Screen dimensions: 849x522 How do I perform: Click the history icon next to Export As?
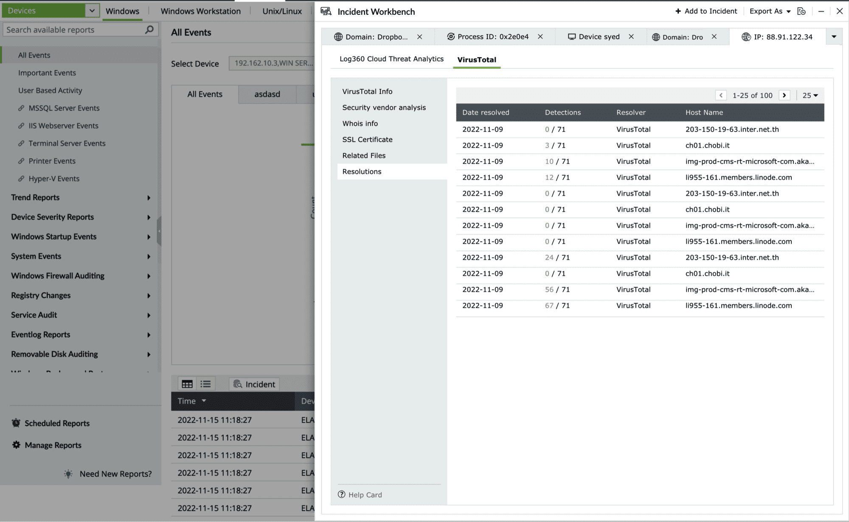click(x=801, y=11)
